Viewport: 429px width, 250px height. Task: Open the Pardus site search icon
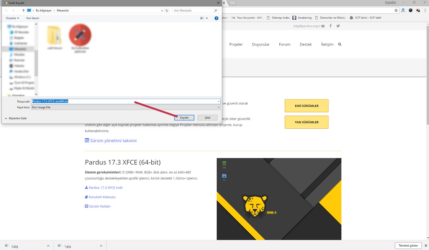pos(340,44)
